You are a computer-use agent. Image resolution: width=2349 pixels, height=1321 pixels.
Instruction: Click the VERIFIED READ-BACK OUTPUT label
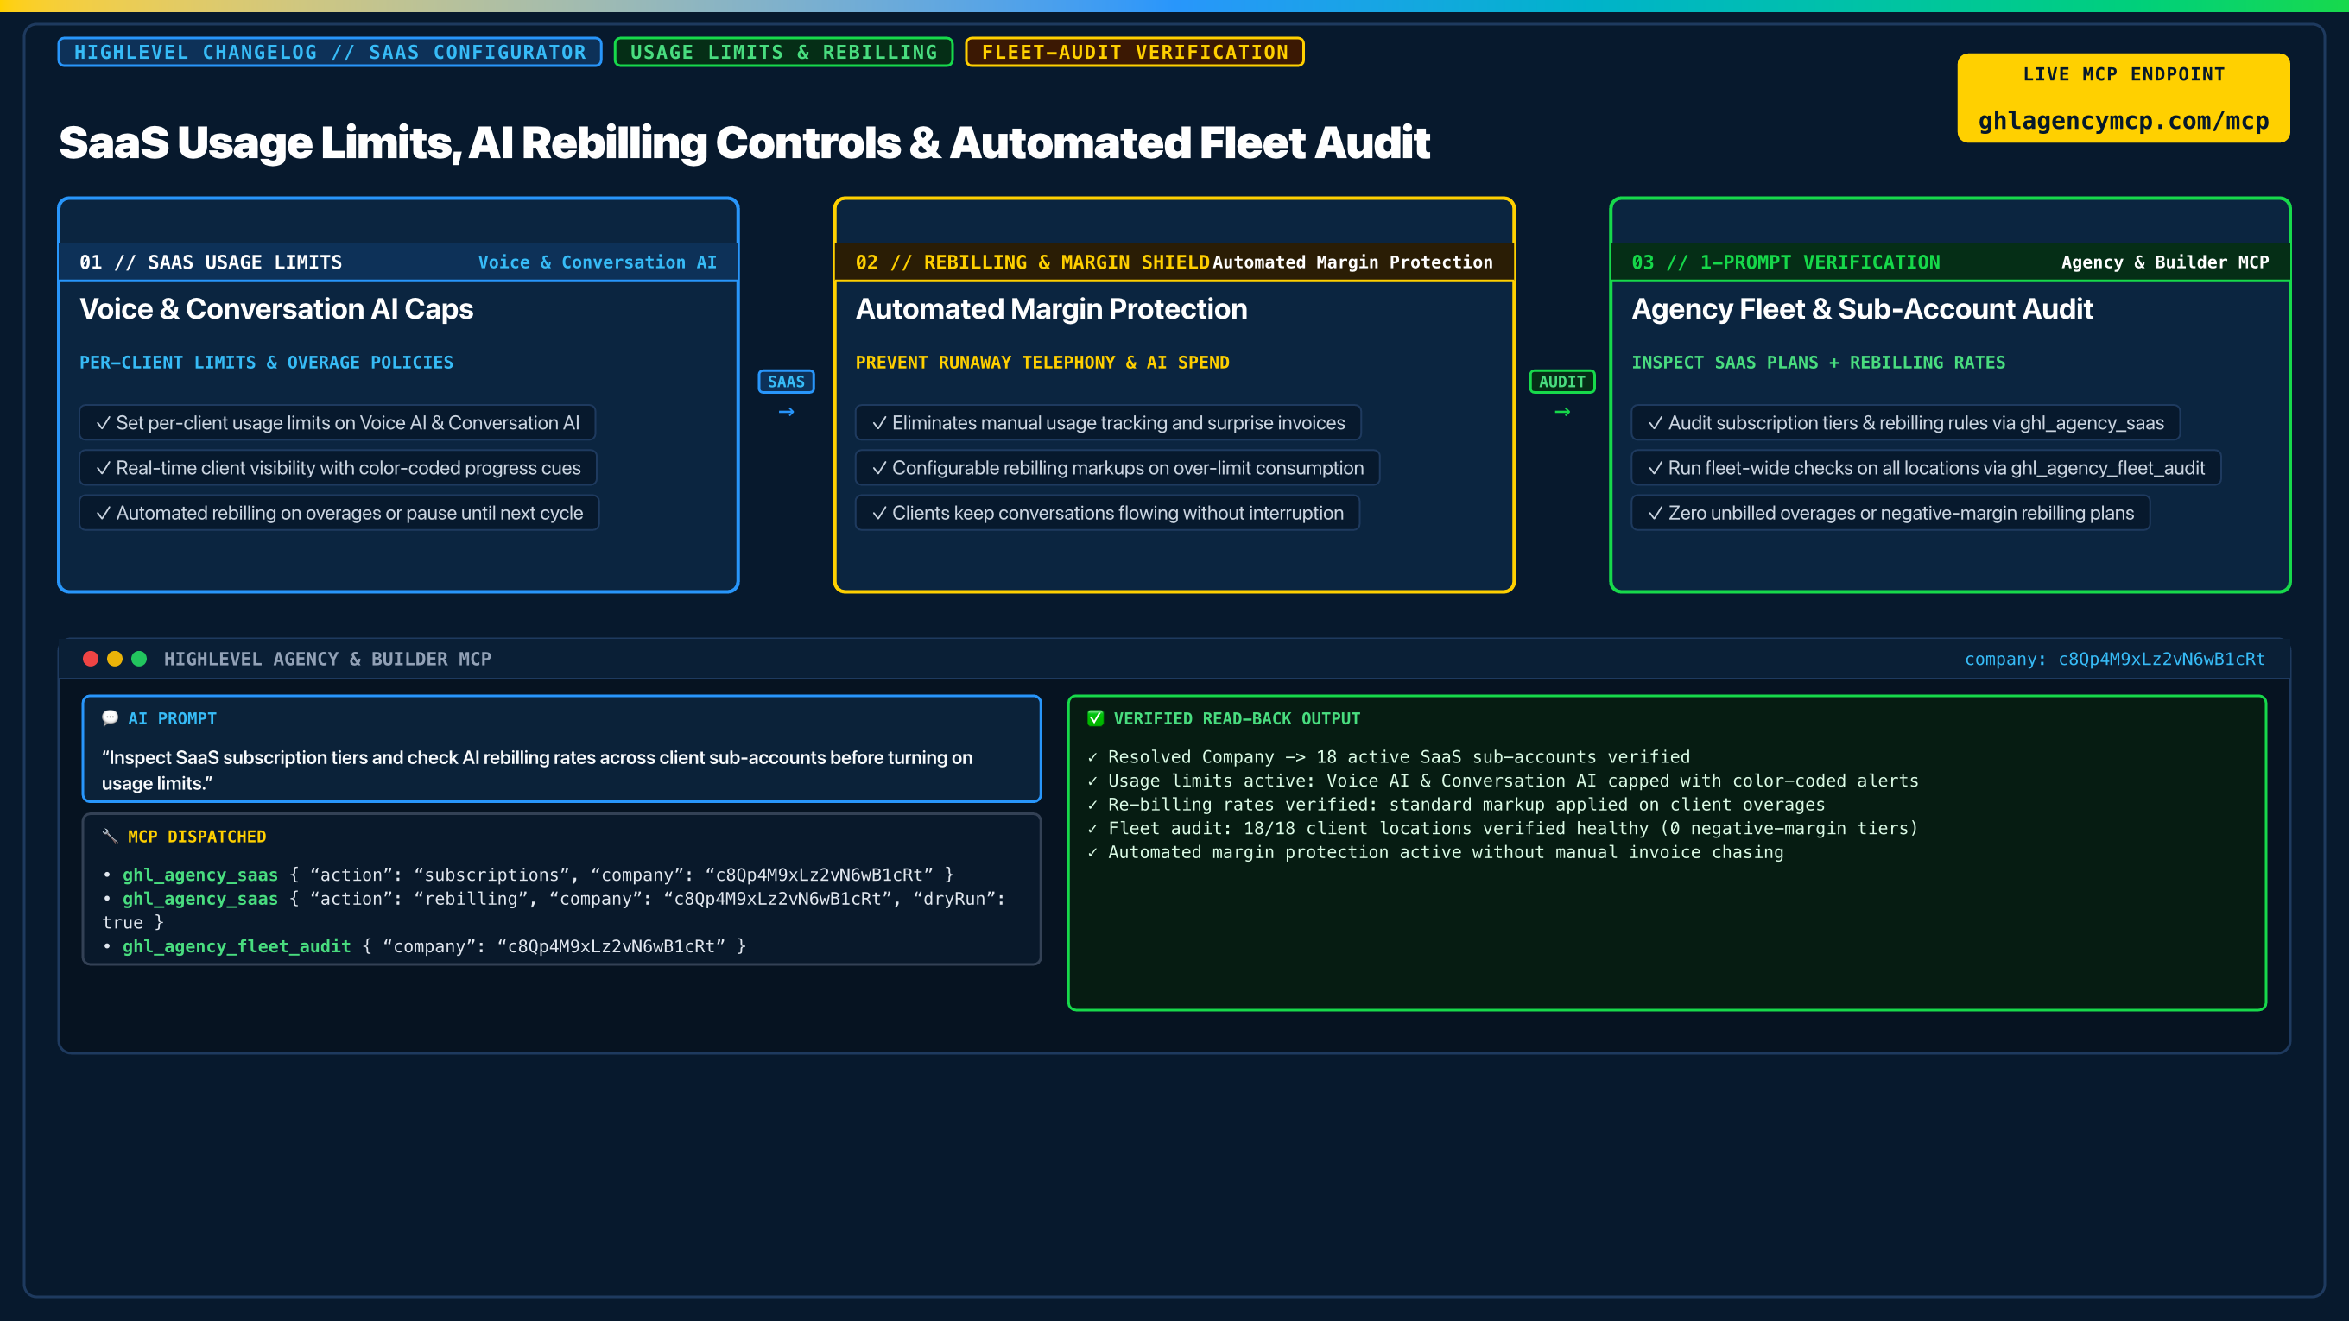click(x=1237, y=718)
